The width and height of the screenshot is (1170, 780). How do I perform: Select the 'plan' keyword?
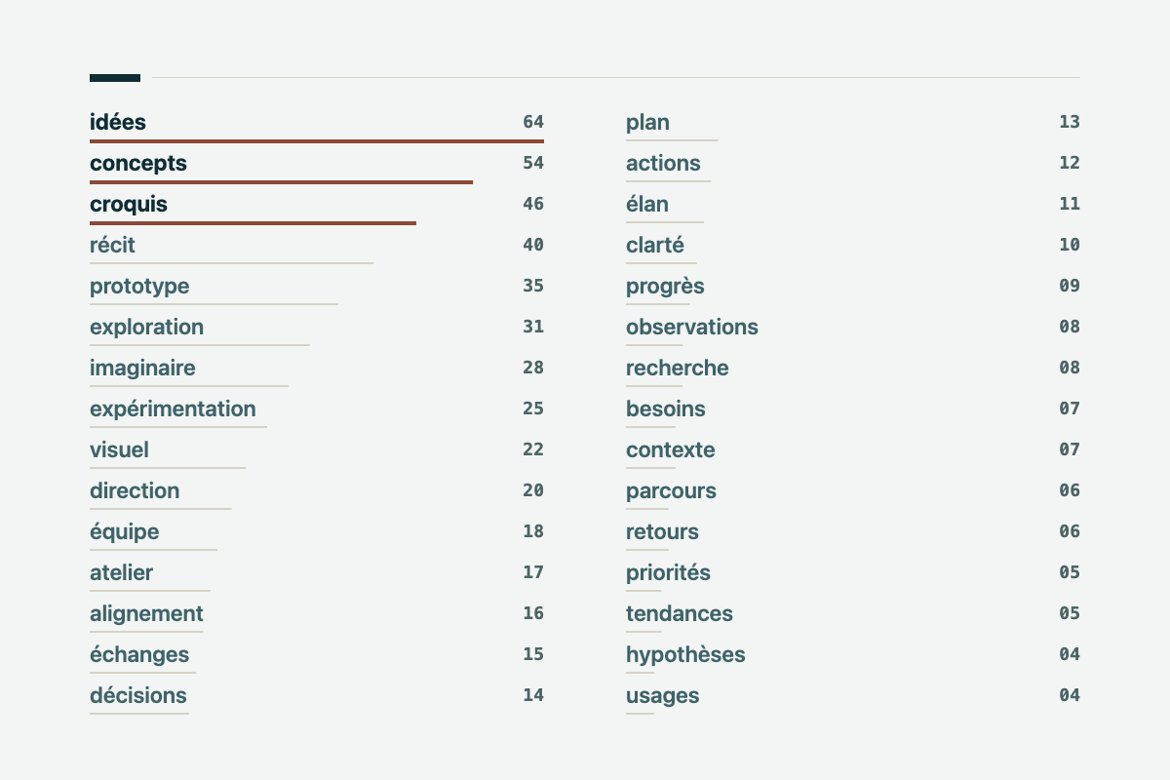pyautogui.click(x=647, y=123)
